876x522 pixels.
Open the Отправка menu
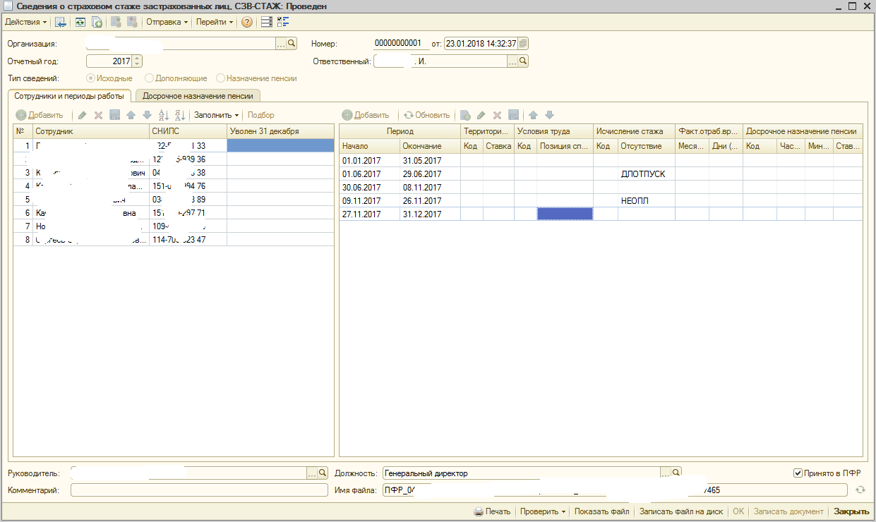click(x=167, y=22)
